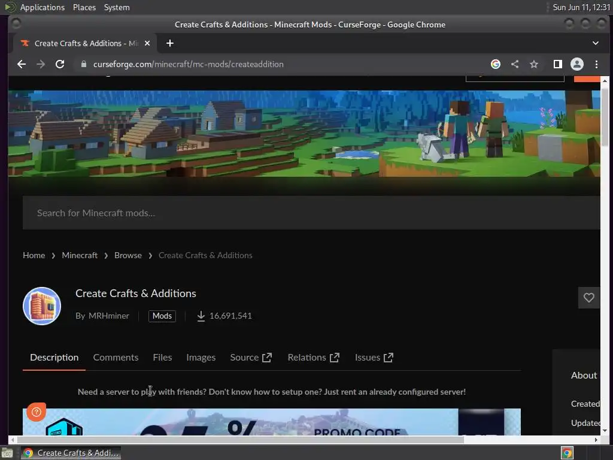This screenshot has height=460, width=613.
Task: Open the Relations link
Action: click(306, 358)
